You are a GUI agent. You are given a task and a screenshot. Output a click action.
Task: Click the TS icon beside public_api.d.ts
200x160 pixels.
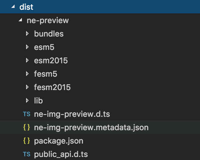pyautogui.click(x=27, y=154)
